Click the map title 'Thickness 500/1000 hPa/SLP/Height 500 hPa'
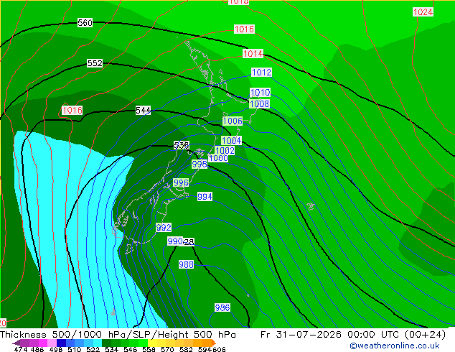 click(x=118, y=335)
